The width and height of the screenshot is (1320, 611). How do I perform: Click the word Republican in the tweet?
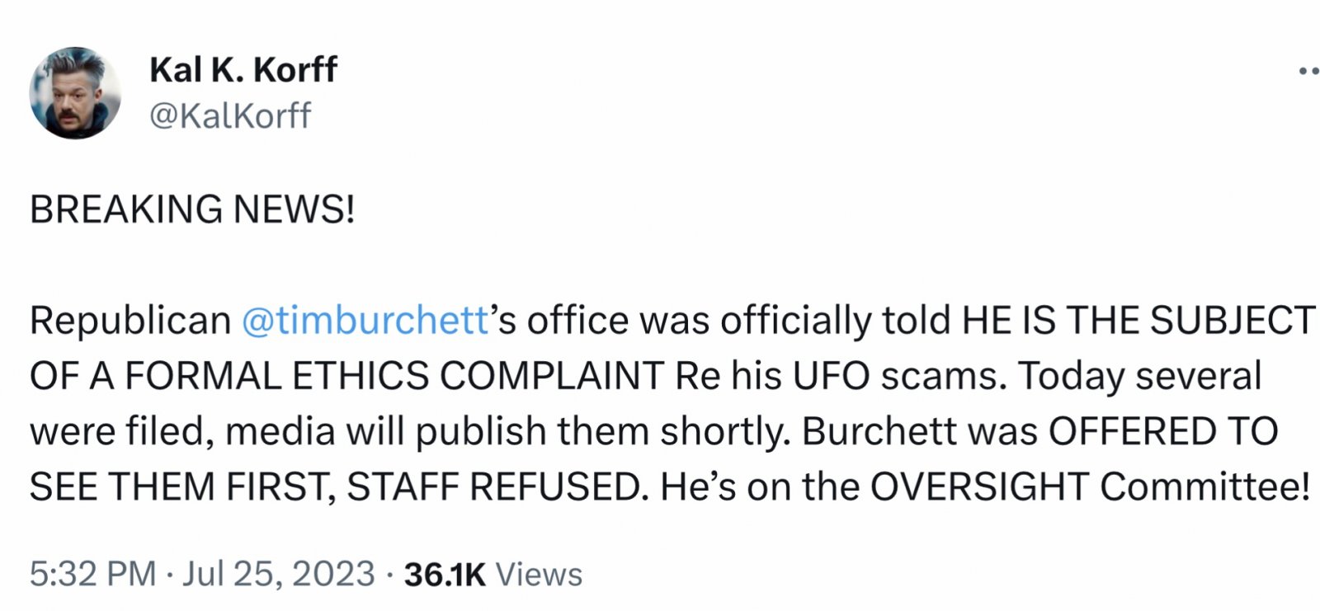click(130, 321)
